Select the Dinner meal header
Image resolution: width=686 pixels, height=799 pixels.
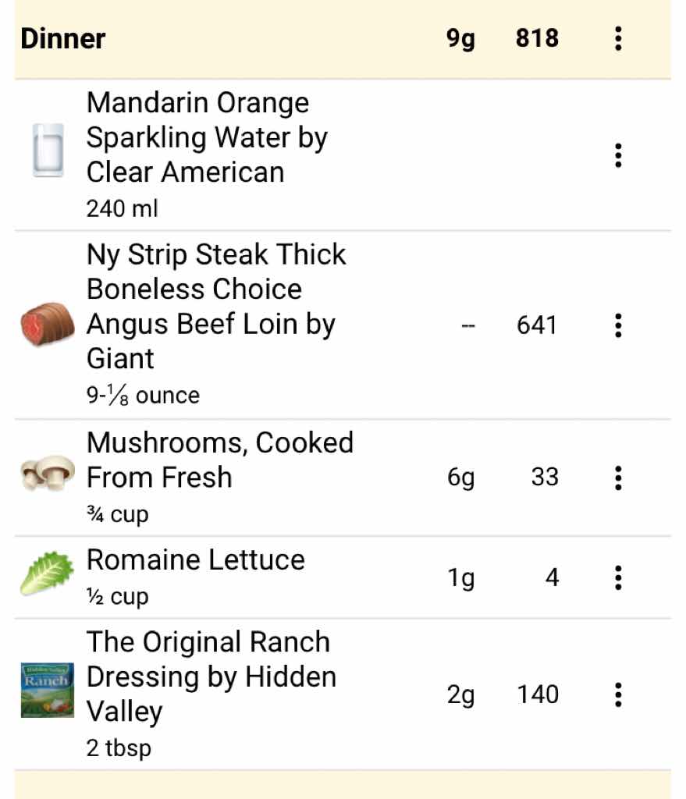coord(63,39)
